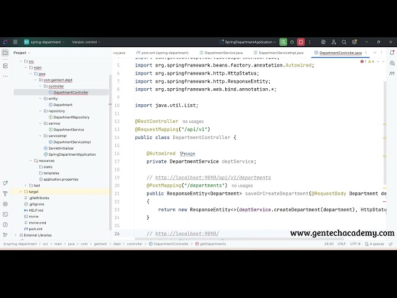Stop the running application
Viewport: 397px width, 298px height.
(301, 42)
